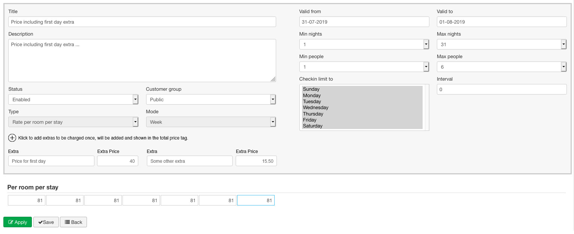574x234 pixels.
Task: Click the Title input field
Action: click(x=142, y=22)
